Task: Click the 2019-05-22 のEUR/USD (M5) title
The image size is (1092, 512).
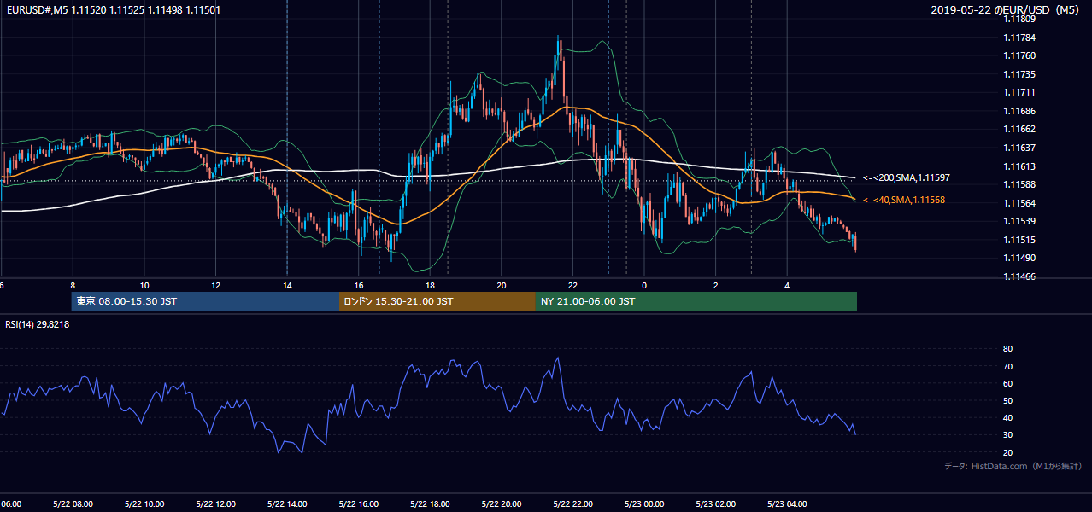Action: 1006,9
